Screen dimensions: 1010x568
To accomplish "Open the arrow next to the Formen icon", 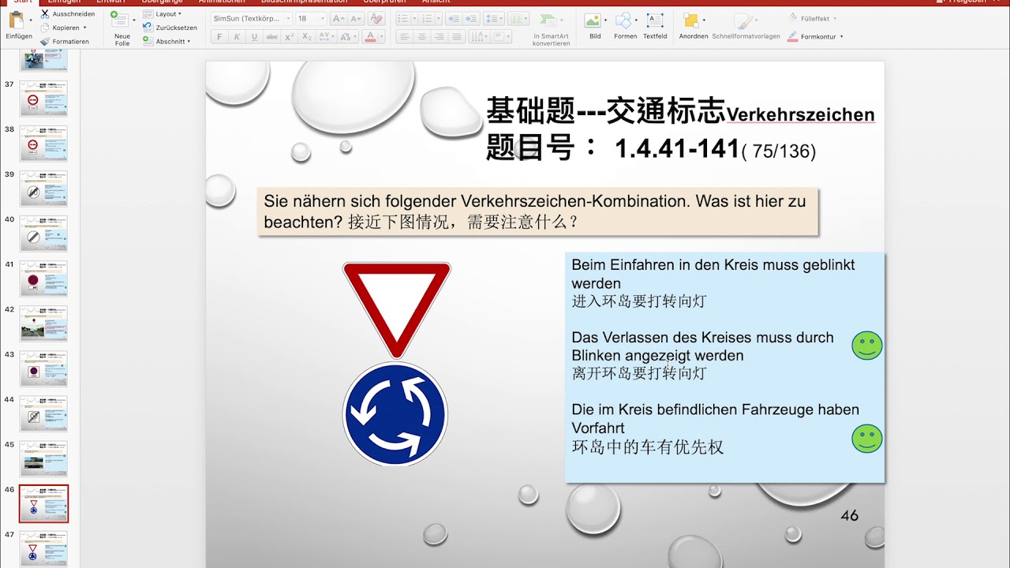I will point(638,21).
